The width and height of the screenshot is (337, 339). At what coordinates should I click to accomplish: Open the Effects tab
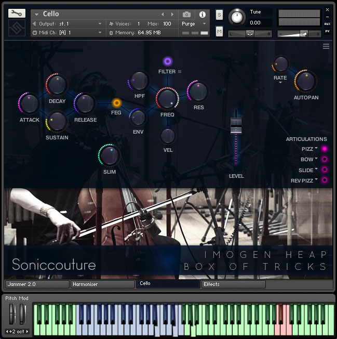[233, 284]
